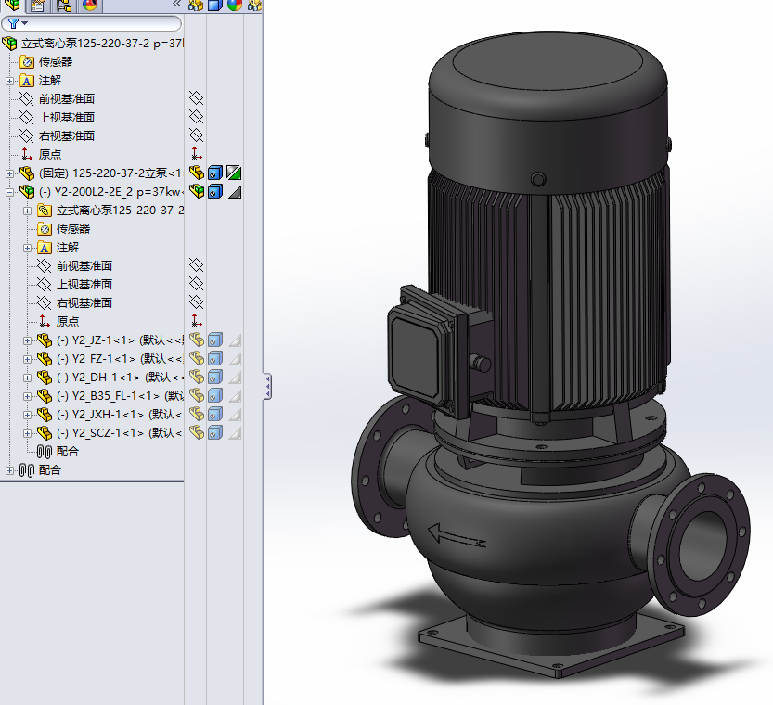
Task: Select the (固定) 125-220-37-2立泵 component
Action: [x=110, y=173]
